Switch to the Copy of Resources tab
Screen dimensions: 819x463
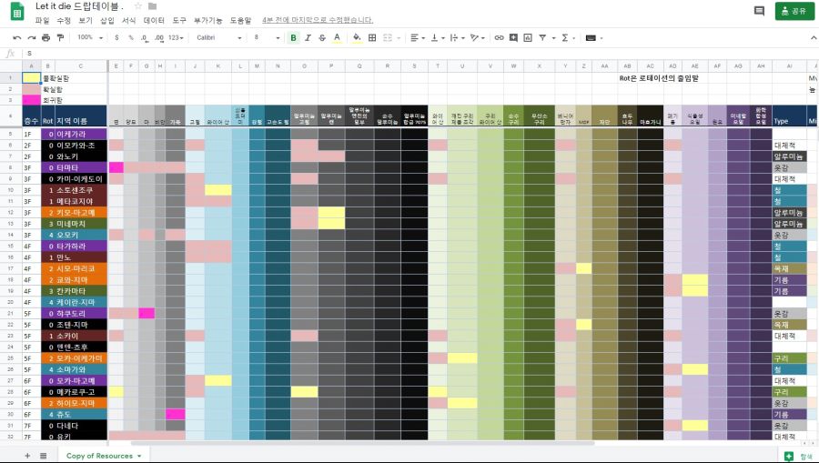click(102, 455)
